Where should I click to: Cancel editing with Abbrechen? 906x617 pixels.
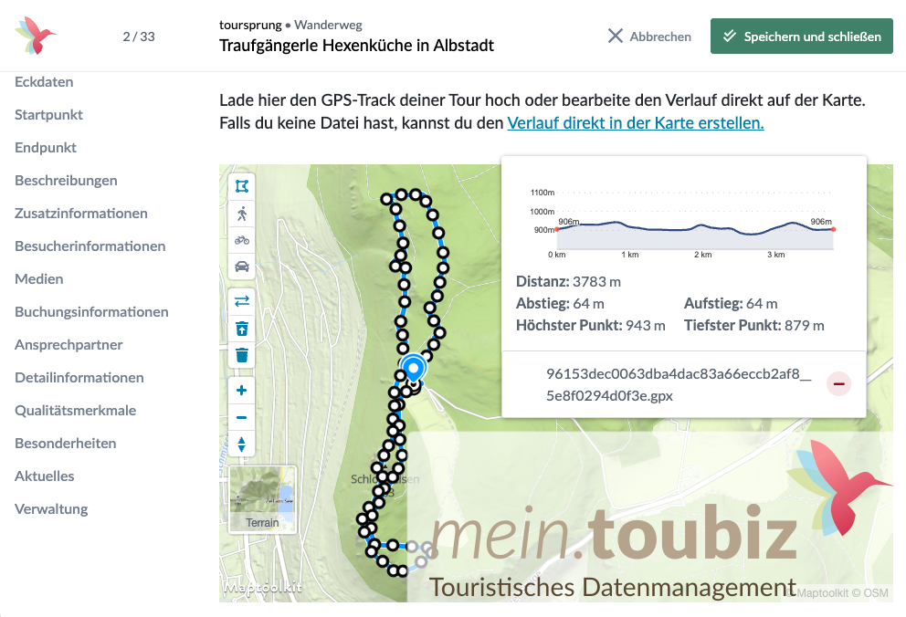649,37
